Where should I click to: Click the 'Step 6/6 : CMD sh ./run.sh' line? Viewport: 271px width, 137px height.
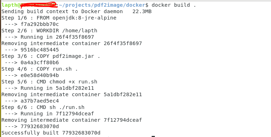tap(43, 107)
